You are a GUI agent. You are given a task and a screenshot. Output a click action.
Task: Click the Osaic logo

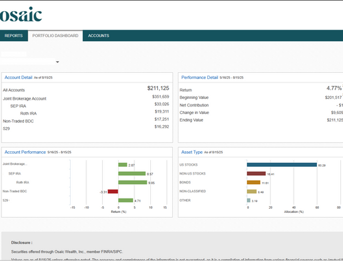(x=21, y=14)
